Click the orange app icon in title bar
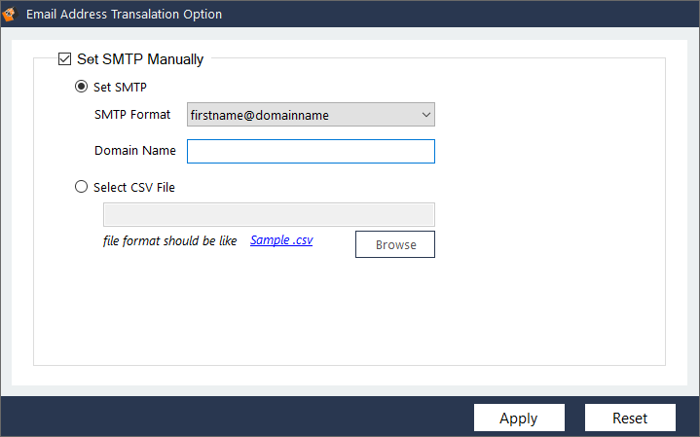This screenshot has width=700, height=437. [8, 14]
